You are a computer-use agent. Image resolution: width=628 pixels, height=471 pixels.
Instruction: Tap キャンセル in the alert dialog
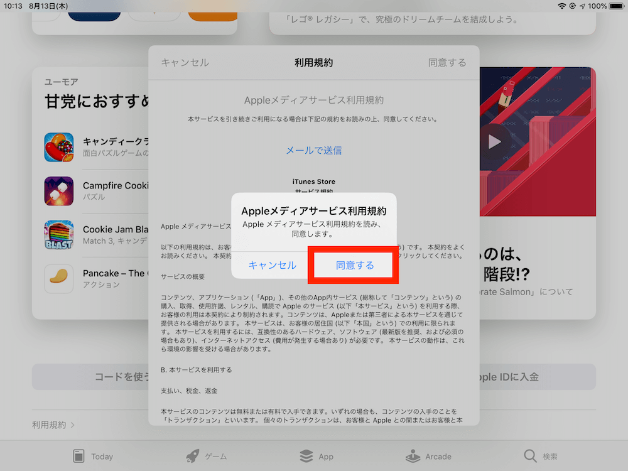click(x=273, y=265)
